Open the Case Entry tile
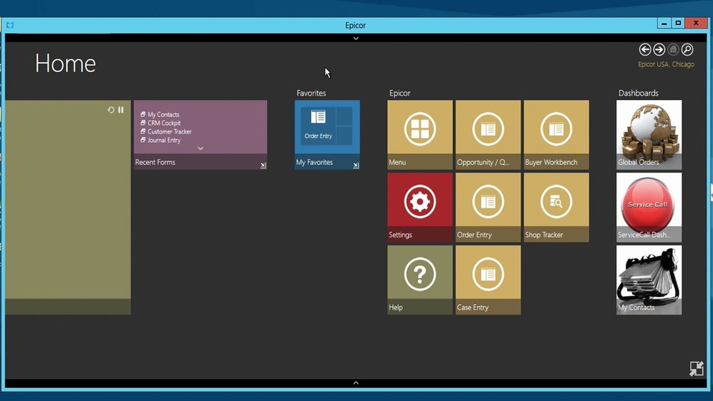 [488, 280]
